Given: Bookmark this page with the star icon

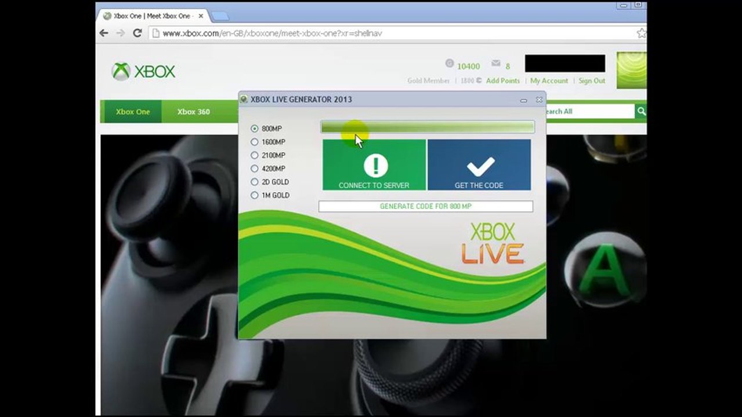Looking at the screenshot, I should tap(641, 34).
